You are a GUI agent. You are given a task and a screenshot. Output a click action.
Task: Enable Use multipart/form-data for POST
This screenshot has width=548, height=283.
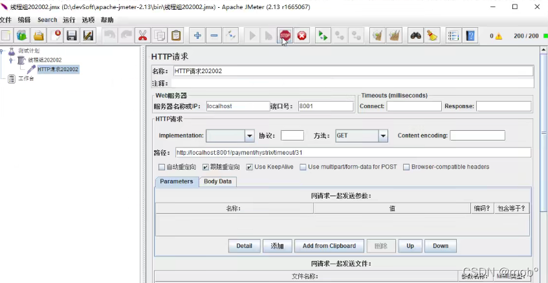[x=303, y=167]
